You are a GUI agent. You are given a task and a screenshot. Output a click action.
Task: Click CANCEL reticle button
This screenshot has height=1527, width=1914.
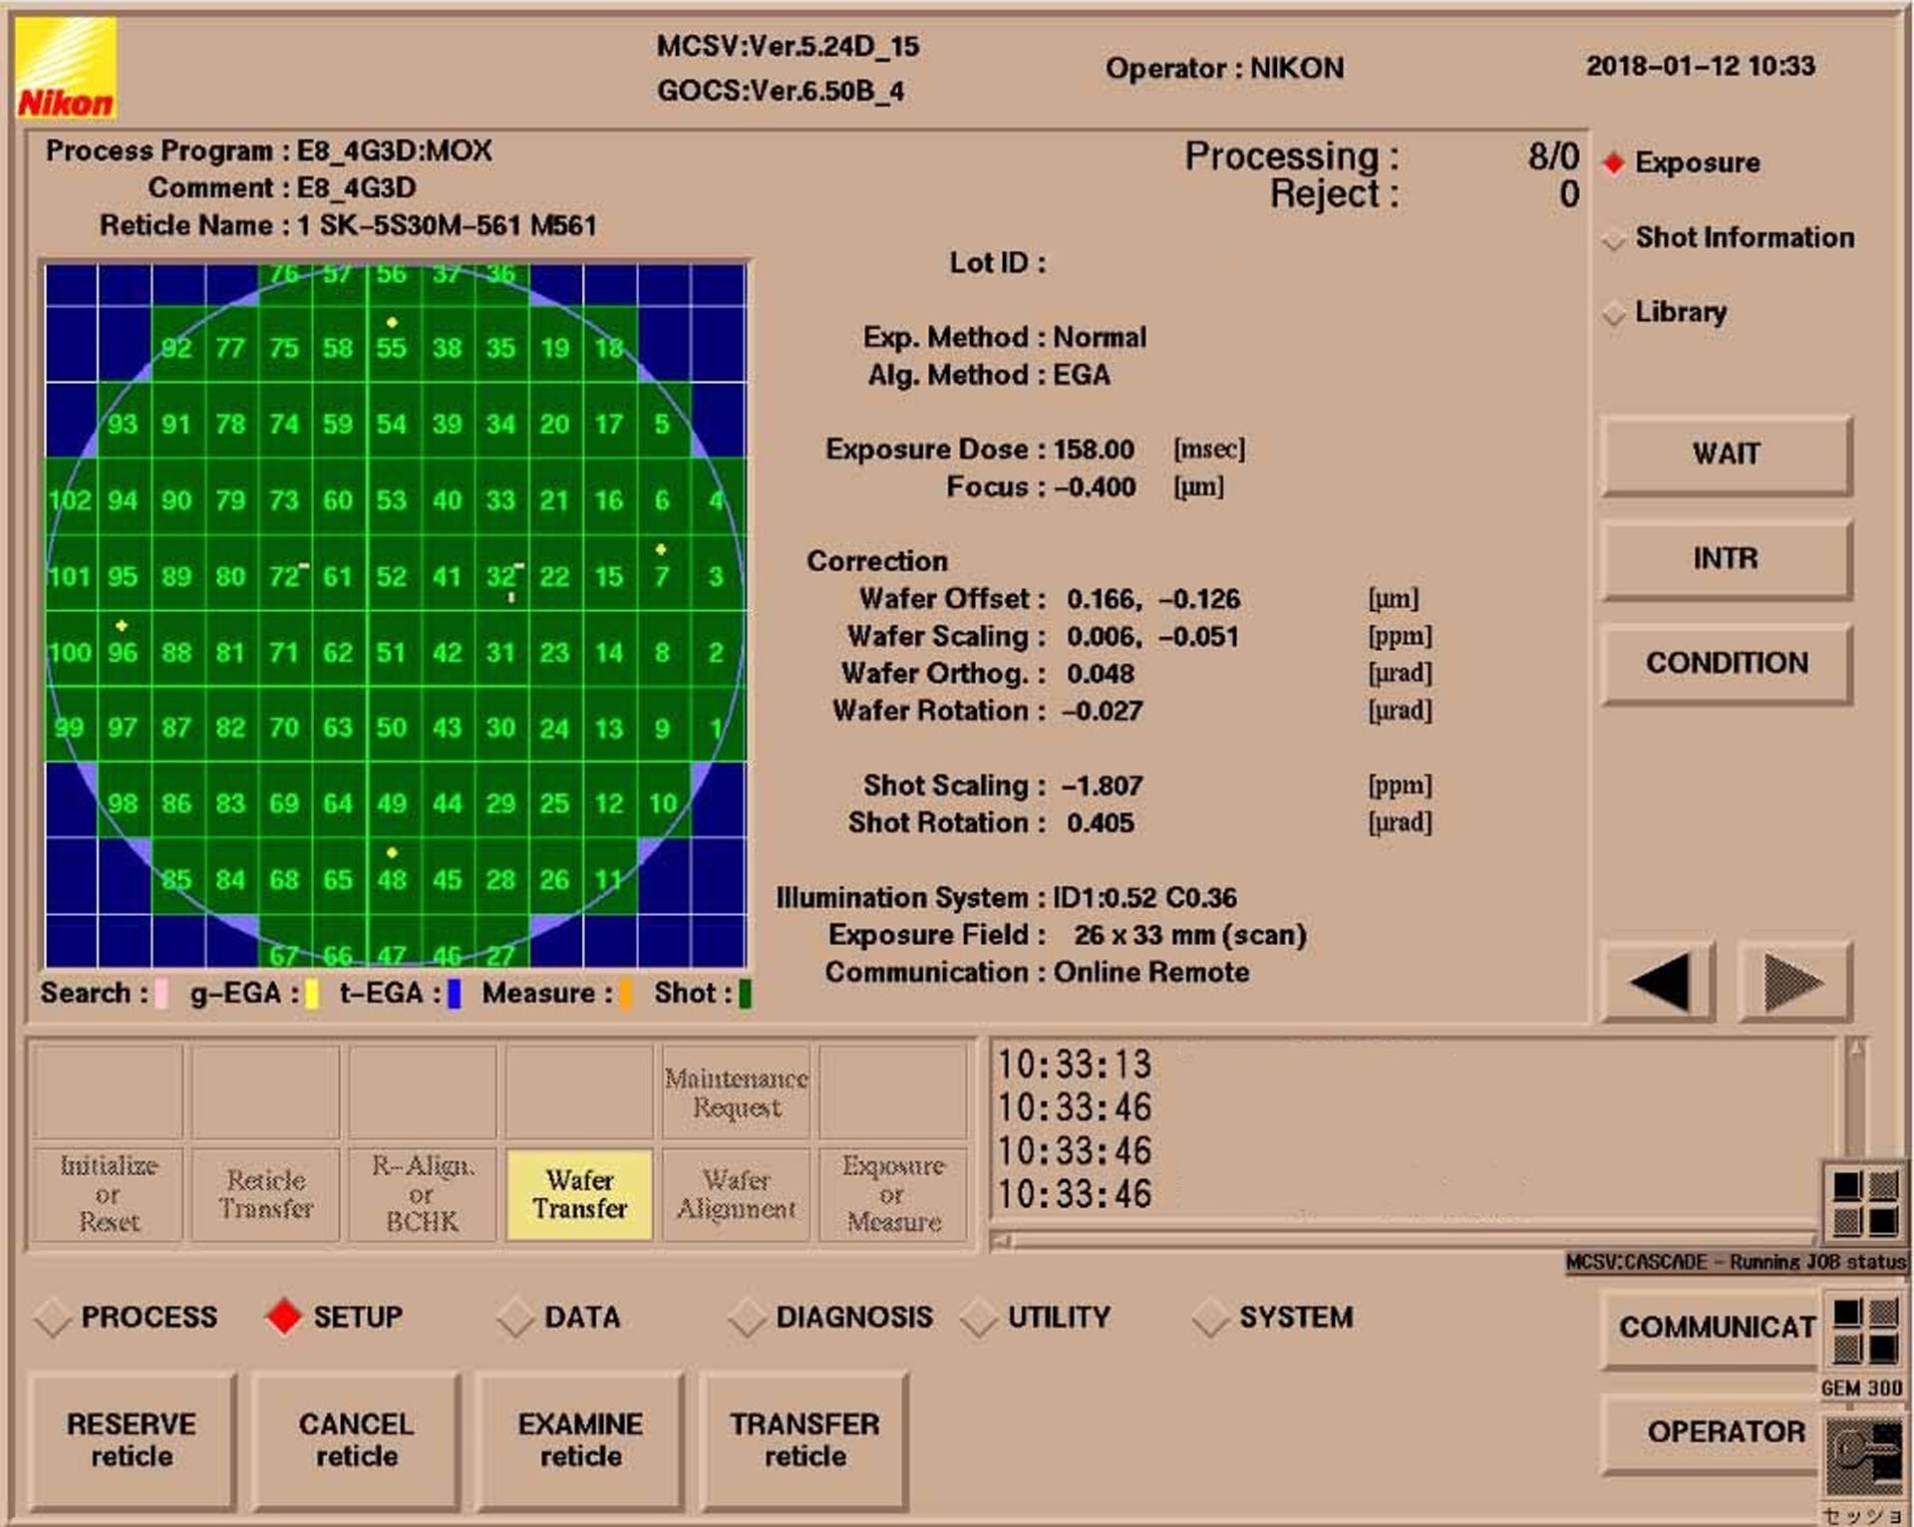357,1440
